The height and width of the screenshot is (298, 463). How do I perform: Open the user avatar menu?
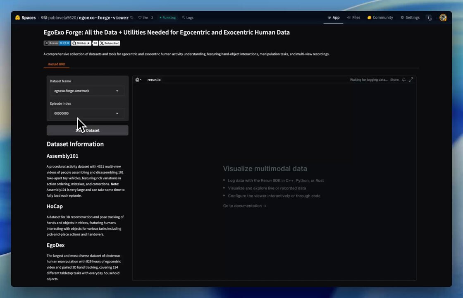point(443,18)
